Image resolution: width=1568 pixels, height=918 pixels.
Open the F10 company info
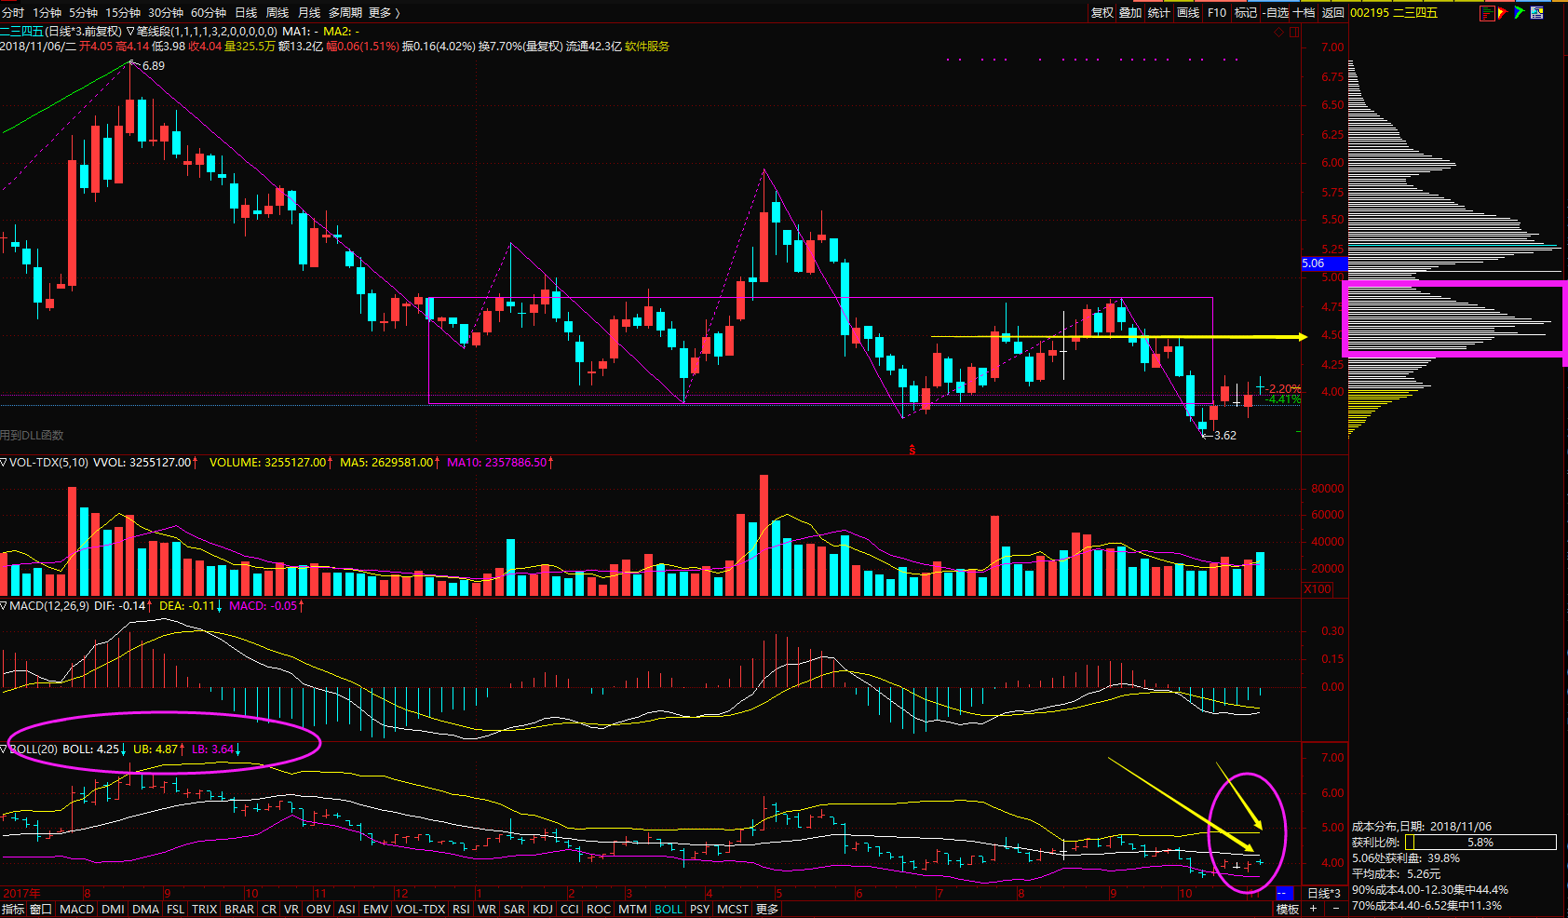coord(1217,12)
